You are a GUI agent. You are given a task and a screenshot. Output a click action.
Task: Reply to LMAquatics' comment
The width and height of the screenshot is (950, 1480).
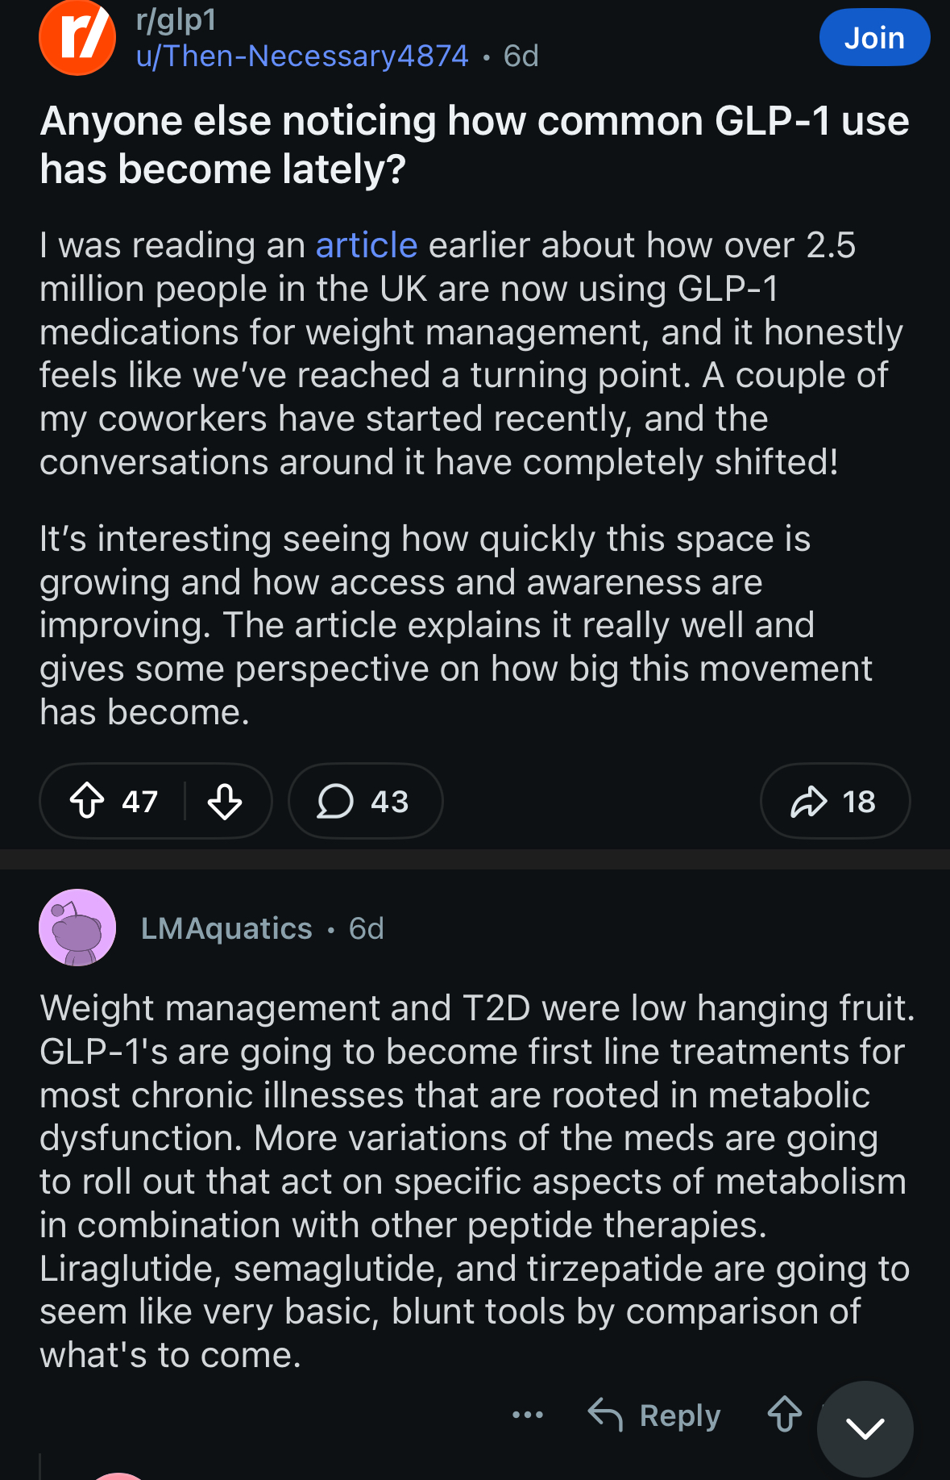[654, 1415]
